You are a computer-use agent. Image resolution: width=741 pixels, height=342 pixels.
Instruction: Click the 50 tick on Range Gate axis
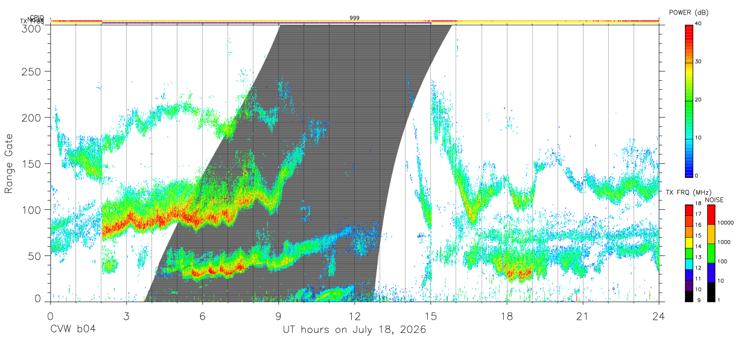tap(35, 256)
